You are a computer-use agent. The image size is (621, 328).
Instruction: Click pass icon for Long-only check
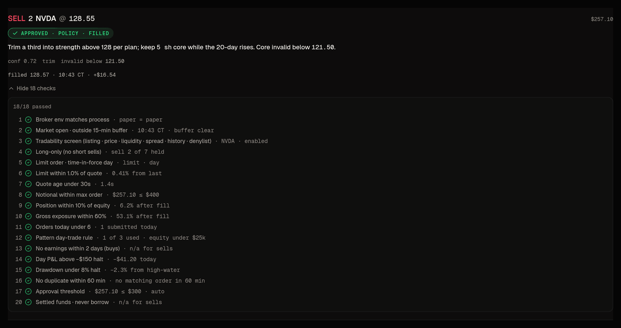pos(28,152)
